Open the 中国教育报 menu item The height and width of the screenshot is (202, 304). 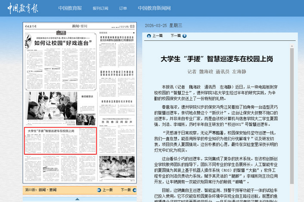(70, 8)
